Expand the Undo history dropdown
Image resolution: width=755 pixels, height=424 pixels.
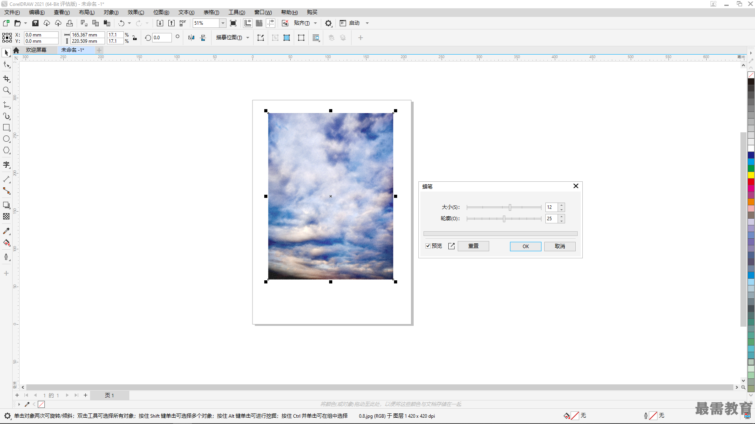point(129,23)
